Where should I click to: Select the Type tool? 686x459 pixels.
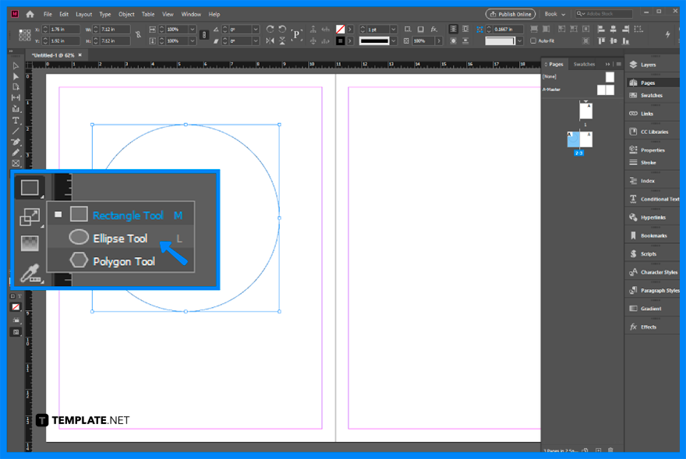tap(15, 121)
